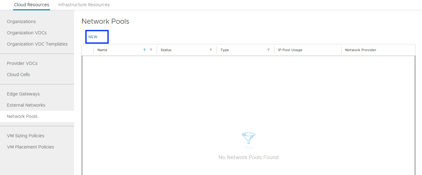The height and width of the screenshot is (175, 422).
Task: Select Edge Gateways in the sidebar
Action: tap(23, 94)
